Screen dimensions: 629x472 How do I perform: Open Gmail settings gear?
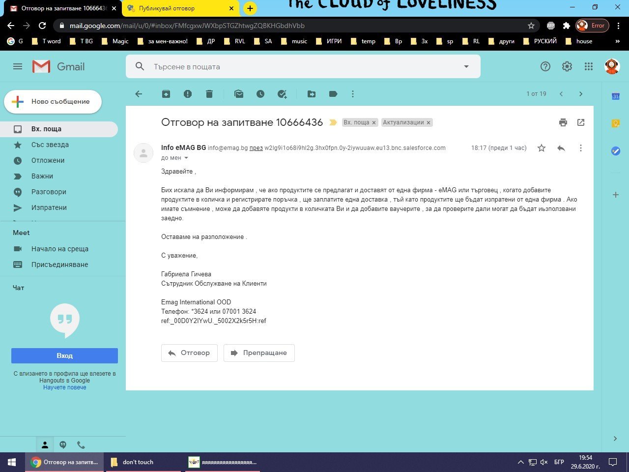(x=567, y=66)
